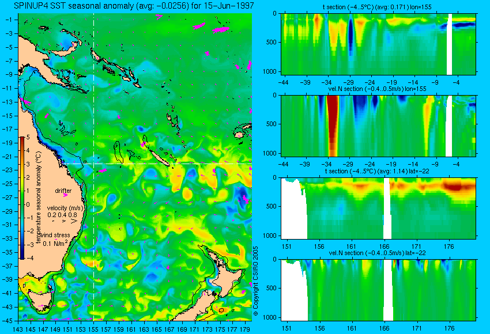Select the 'drifter' legend label

coord(63,191)
